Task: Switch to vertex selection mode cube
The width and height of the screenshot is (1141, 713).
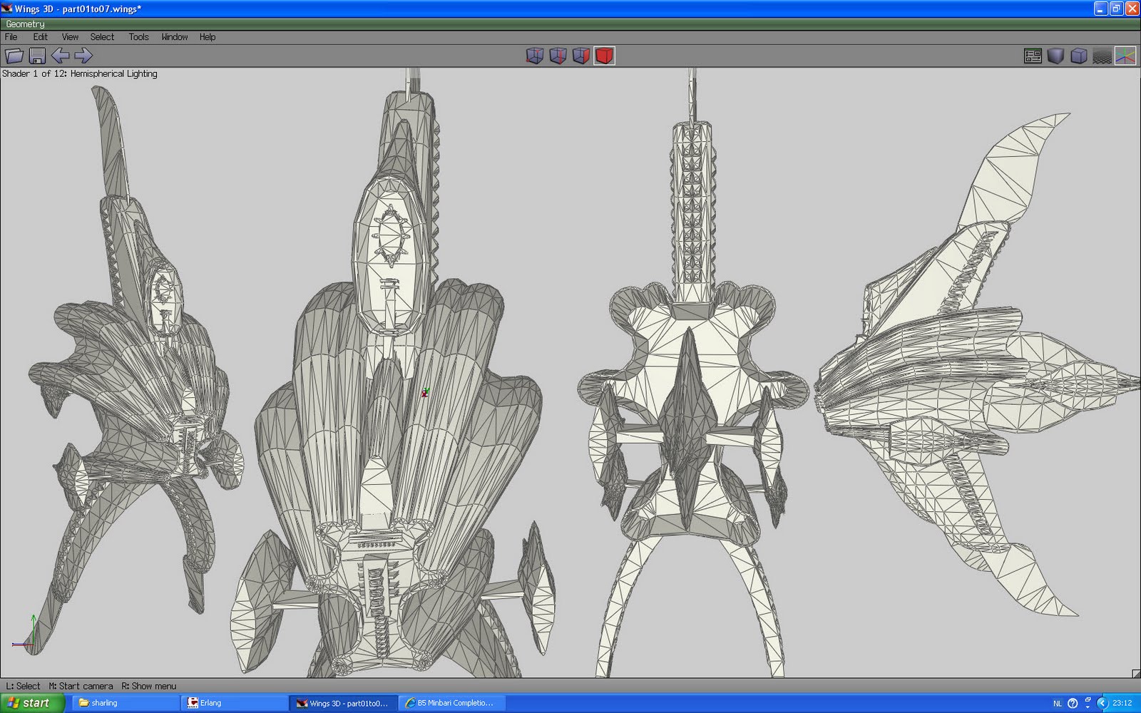Action: pos(535,56)
